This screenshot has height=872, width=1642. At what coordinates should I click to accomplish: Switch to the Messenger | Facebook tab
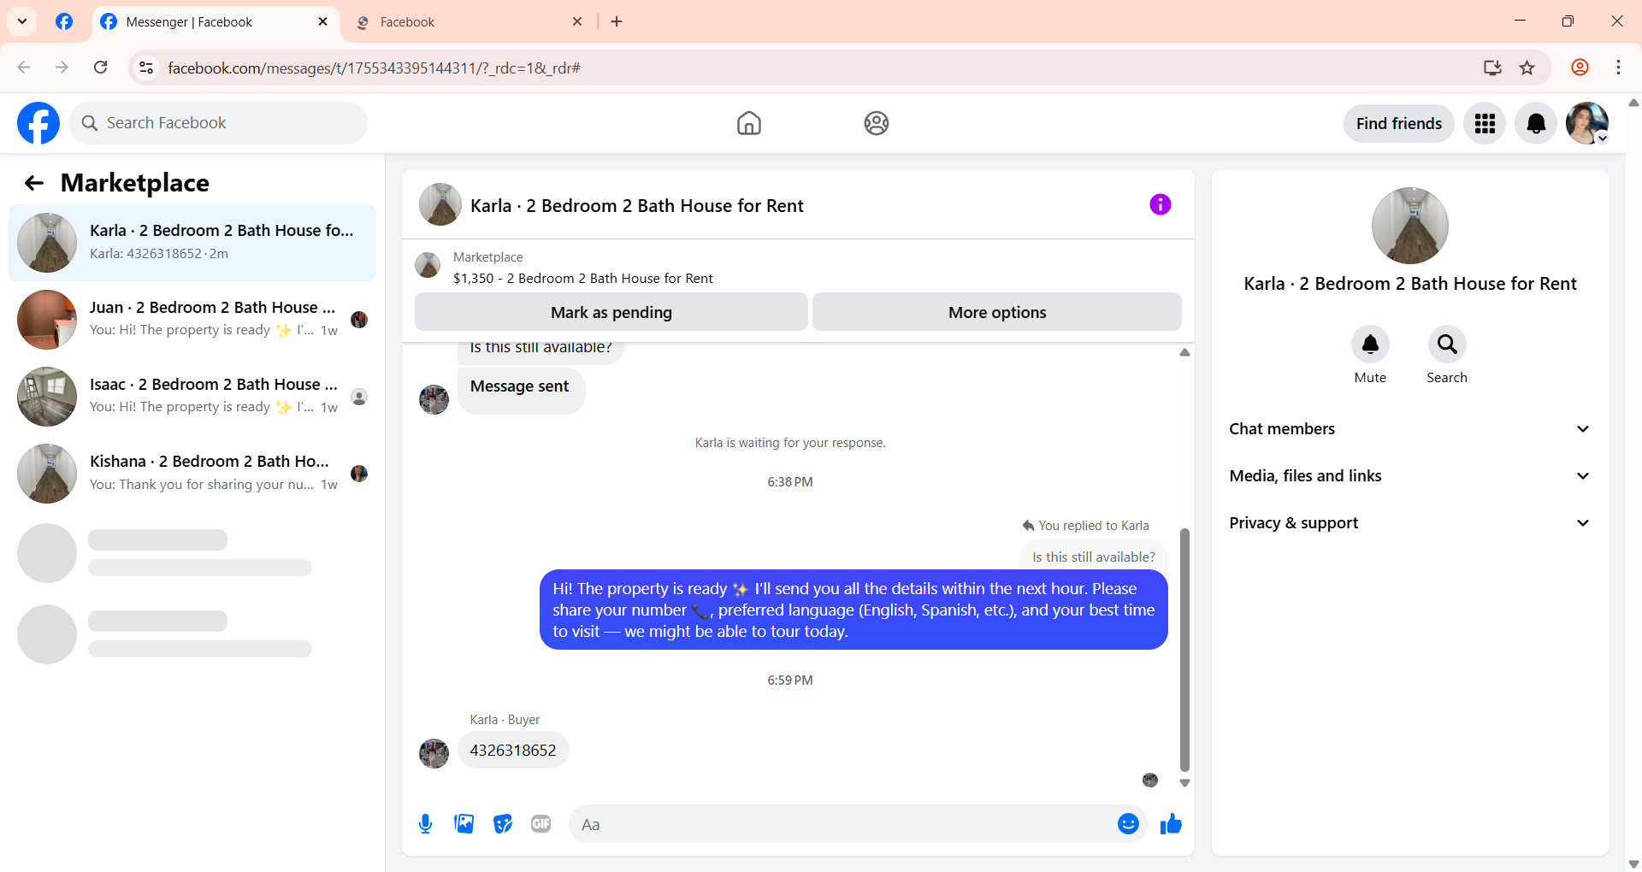[x=214, y=22]
